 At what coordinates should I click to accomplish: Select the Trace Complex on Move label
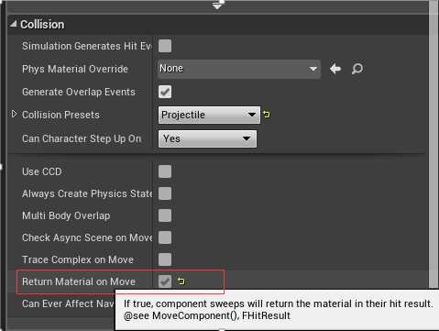coord(78,259)
